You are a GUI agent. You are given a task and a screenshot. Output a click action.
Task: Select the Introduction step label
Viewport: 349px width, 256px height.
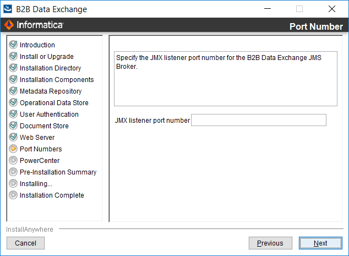[37, 45]
